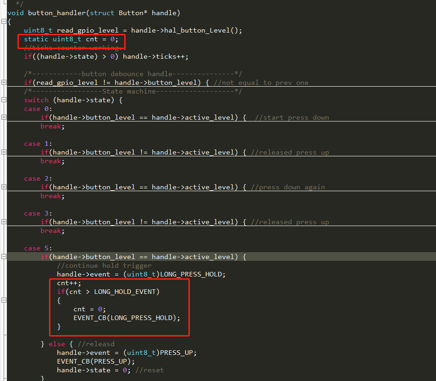This screenshot has height=381, width=436.
Task: Click the 'case 0:' label
Action: 38,109
